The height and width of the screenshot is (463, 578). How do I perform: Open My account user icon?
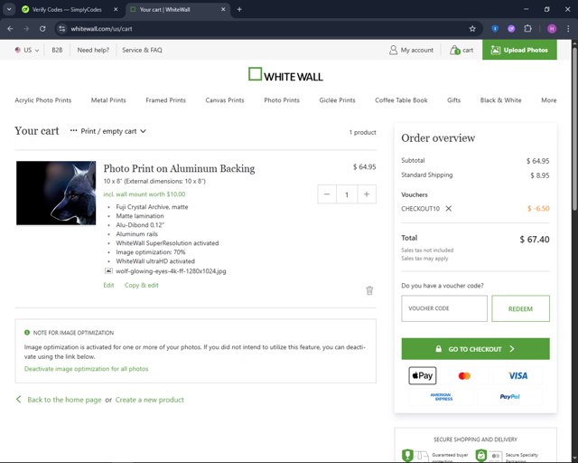(x=393, y=50)
